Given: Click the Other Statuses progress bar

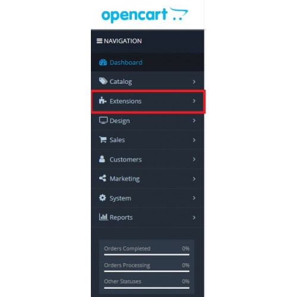Looking at the screenshot, I should pos(147,288).
